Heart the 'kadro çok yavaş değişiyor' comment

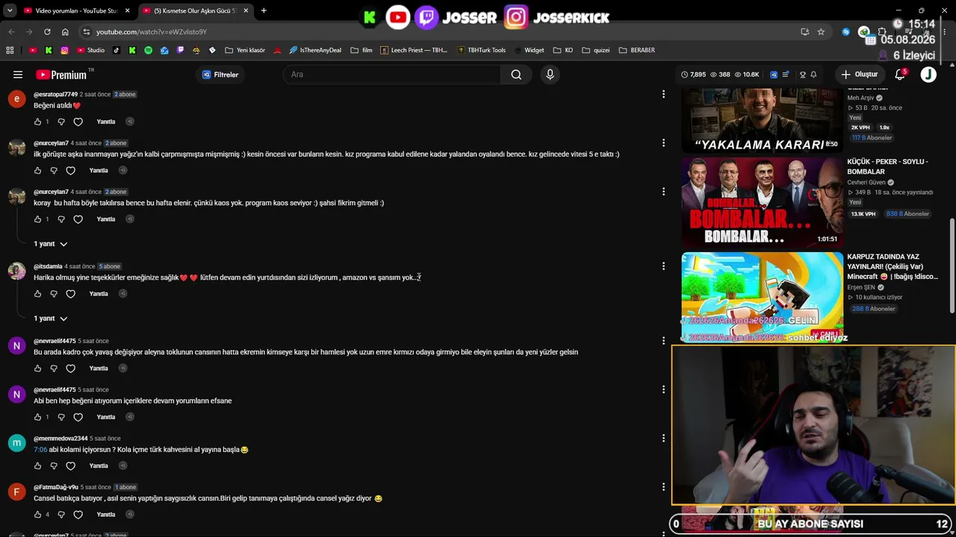[x=71, y=368]
